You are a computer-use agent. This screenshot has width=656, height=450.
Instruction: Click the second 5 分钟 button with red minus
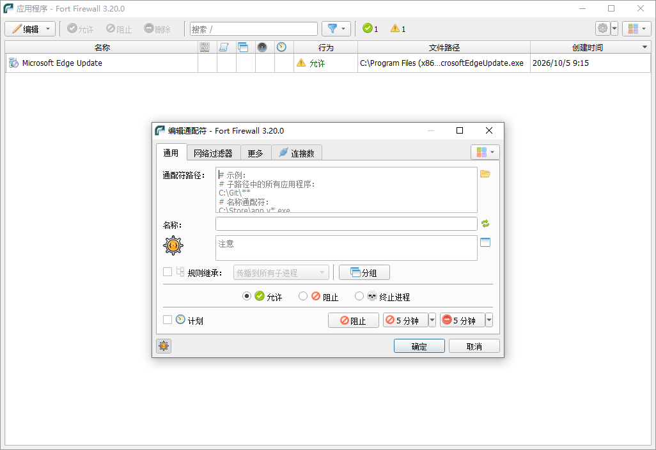[x=463, y=320]
